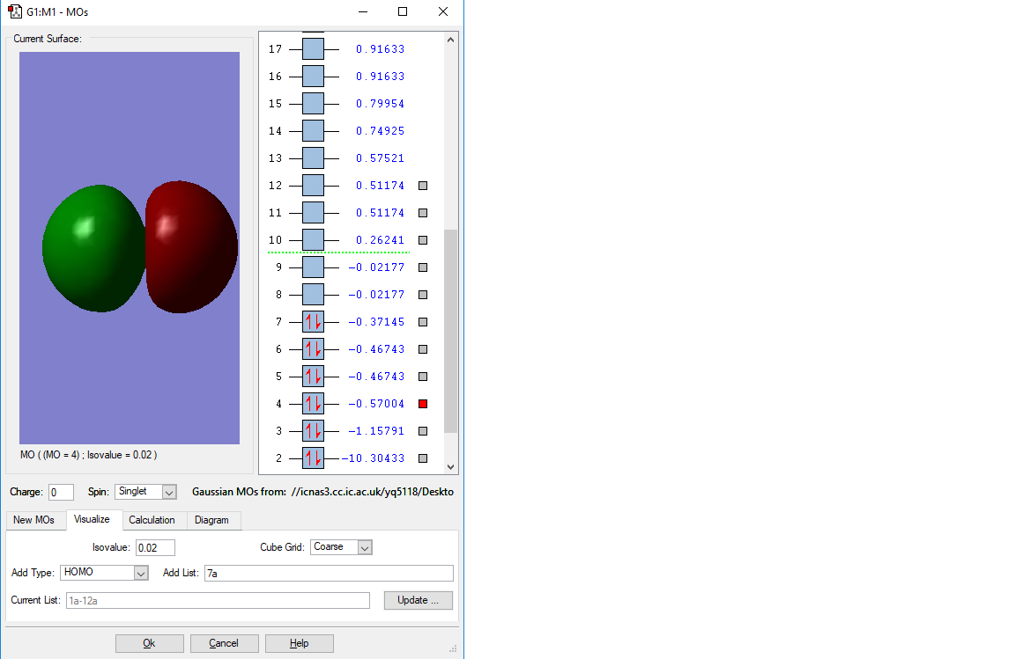Open the Cube Grid Coarse dropdown
This screenshot has width=1015, height=659.
pos(365,548)
